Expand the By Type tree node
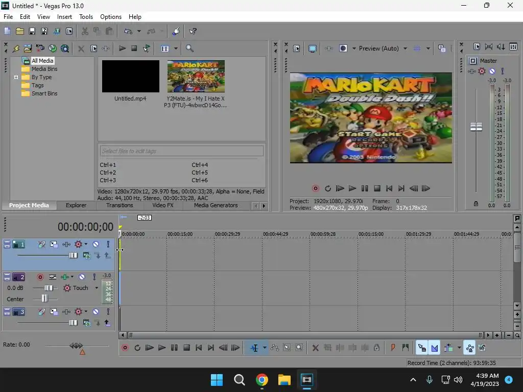The width and height of the screenshot is (523, 392). point(16,78)
